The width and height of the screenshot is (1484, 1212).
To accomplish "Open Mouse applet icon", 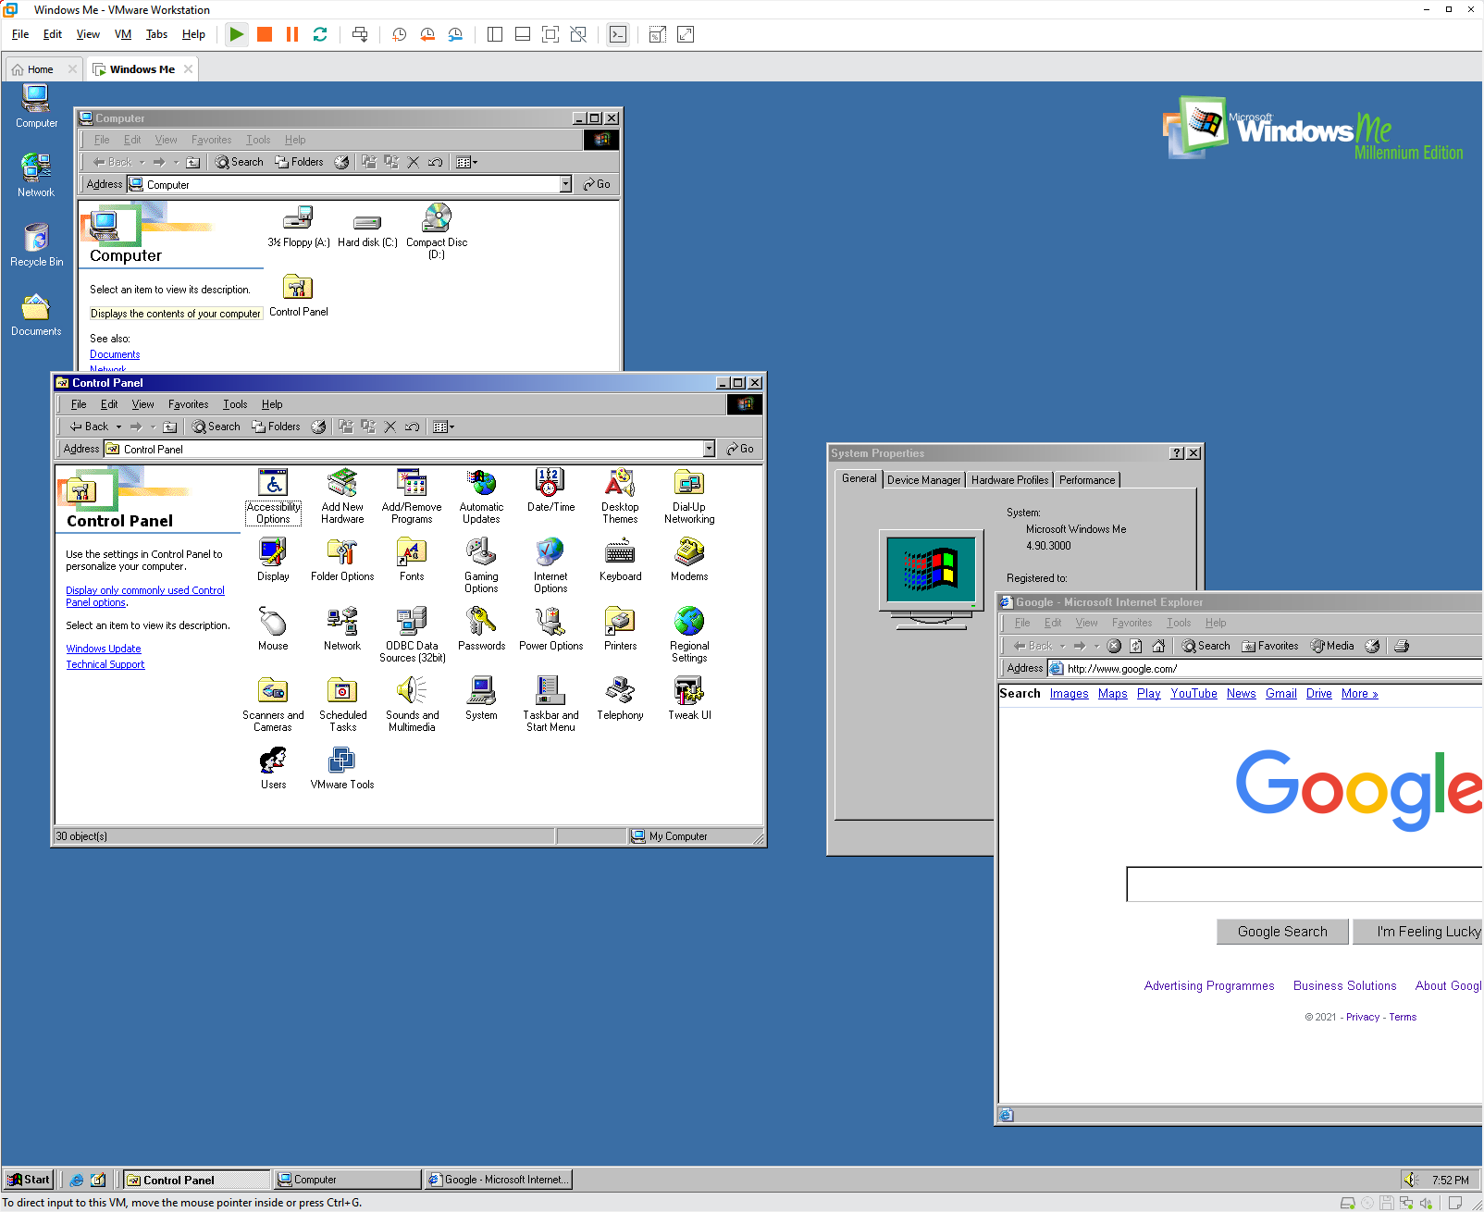I will [x=273, y=629].
